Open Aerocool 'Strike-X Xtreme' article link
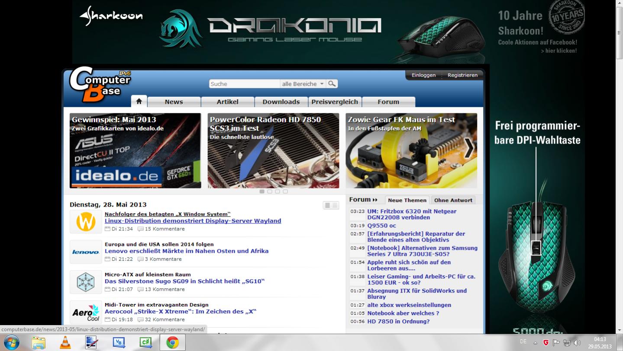 point(181,311)
